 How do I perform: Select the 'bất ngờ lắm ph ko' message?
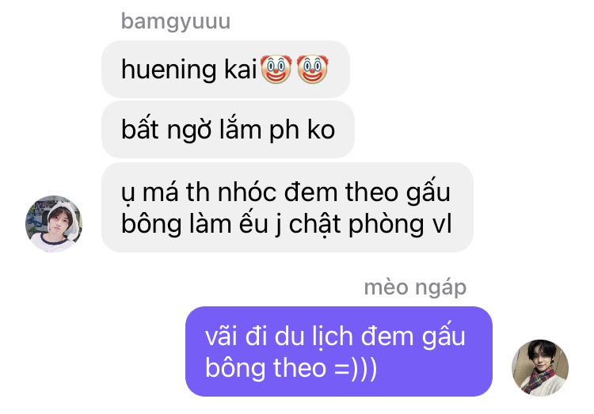[x=228, y=130]
